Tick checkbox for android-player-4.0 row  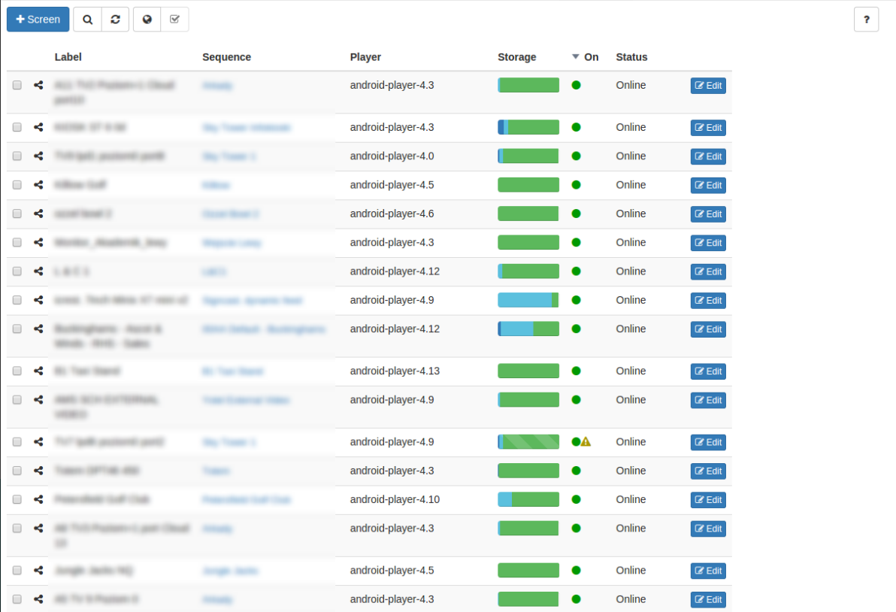tap(17, 156)
